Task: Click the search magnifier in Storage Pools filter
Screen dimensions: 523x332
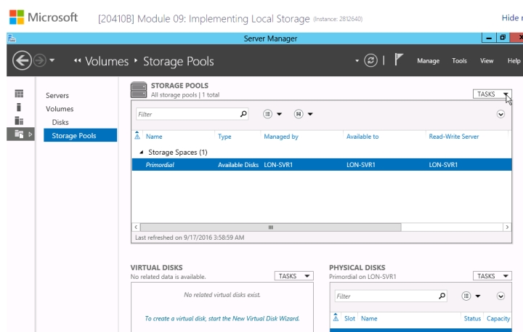Action: pos(243,114)
